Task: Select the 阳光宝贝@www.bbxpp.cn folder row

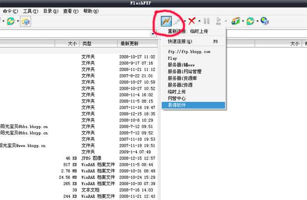Action: click(79, 145)
